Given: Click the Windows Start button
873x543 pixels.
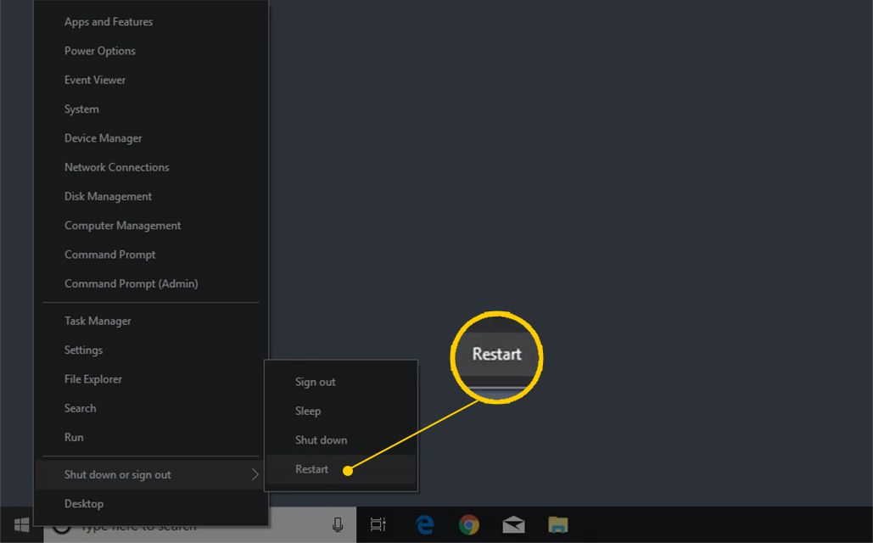Looking at the screenshot, I should [x=21, y=525].
